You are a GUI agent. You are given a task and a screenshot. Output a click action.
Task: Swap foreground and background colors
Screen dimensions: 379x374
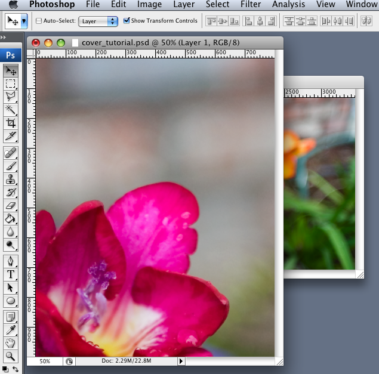point(16,369)
